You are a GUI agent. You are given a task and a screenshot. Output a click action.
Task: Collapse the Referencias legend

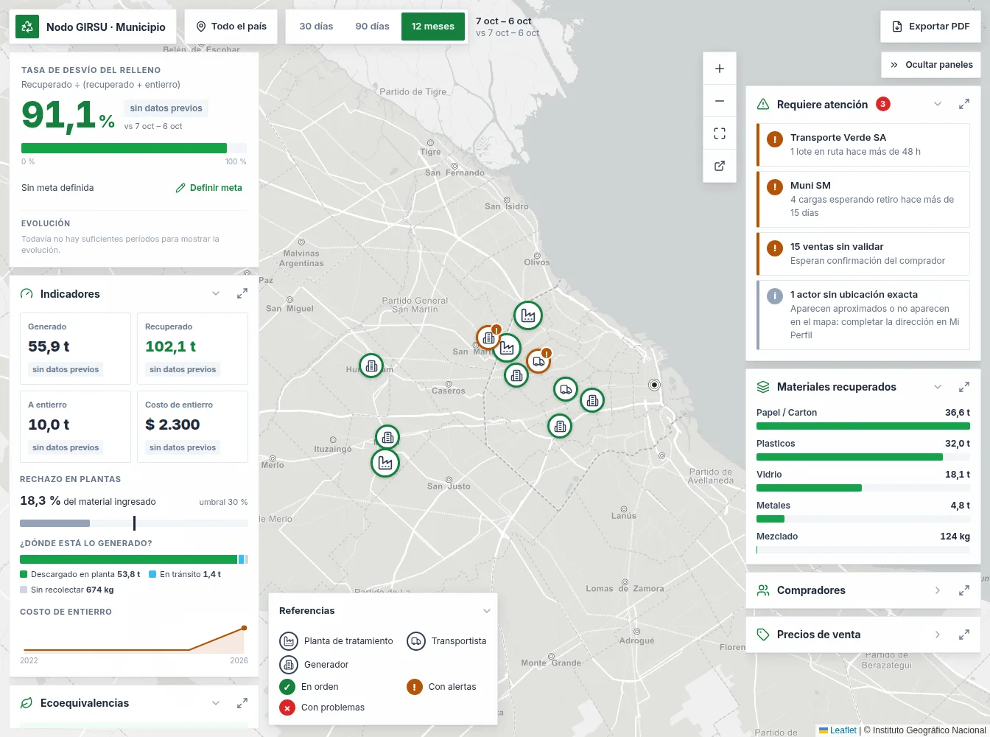point(486,611)
